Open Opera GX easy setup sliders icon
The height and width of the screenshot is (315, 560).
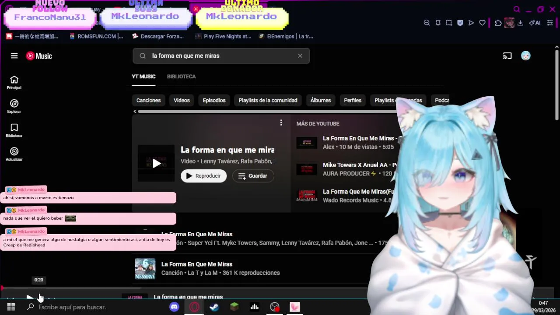point(550,23)
